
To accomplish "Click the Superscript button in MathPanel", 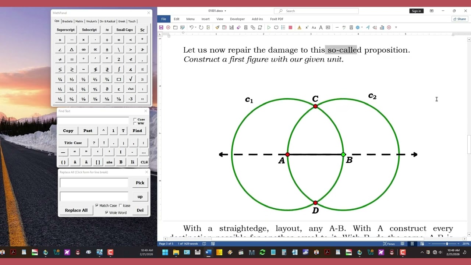I will [x=65, y=30].
